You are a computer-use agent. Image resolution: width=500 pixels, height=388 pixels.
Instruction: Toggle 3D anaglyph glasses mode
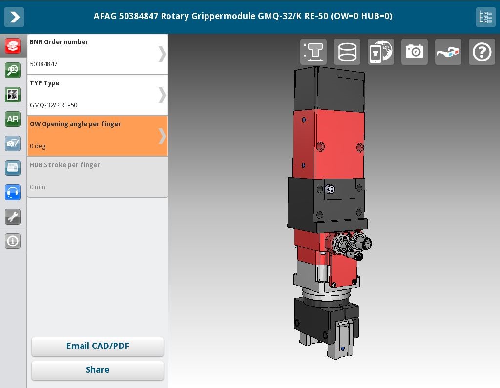[448, 52]
